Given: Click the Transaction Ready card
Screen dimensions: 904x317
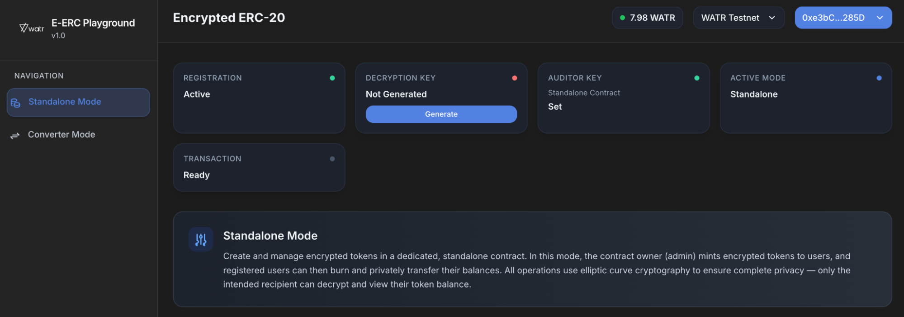Looking at the screenshot, I should click(259, 167).
